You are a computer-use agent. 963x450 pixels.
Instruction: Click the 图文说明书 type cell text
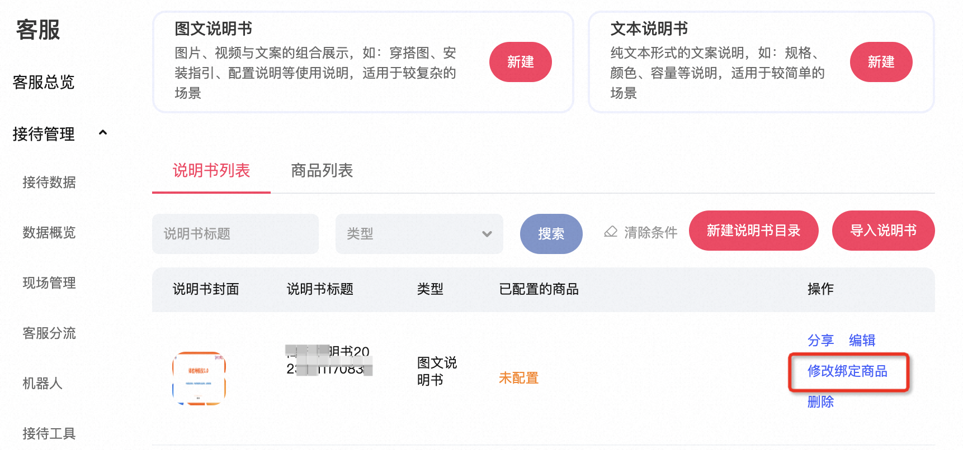click(437, 371)
